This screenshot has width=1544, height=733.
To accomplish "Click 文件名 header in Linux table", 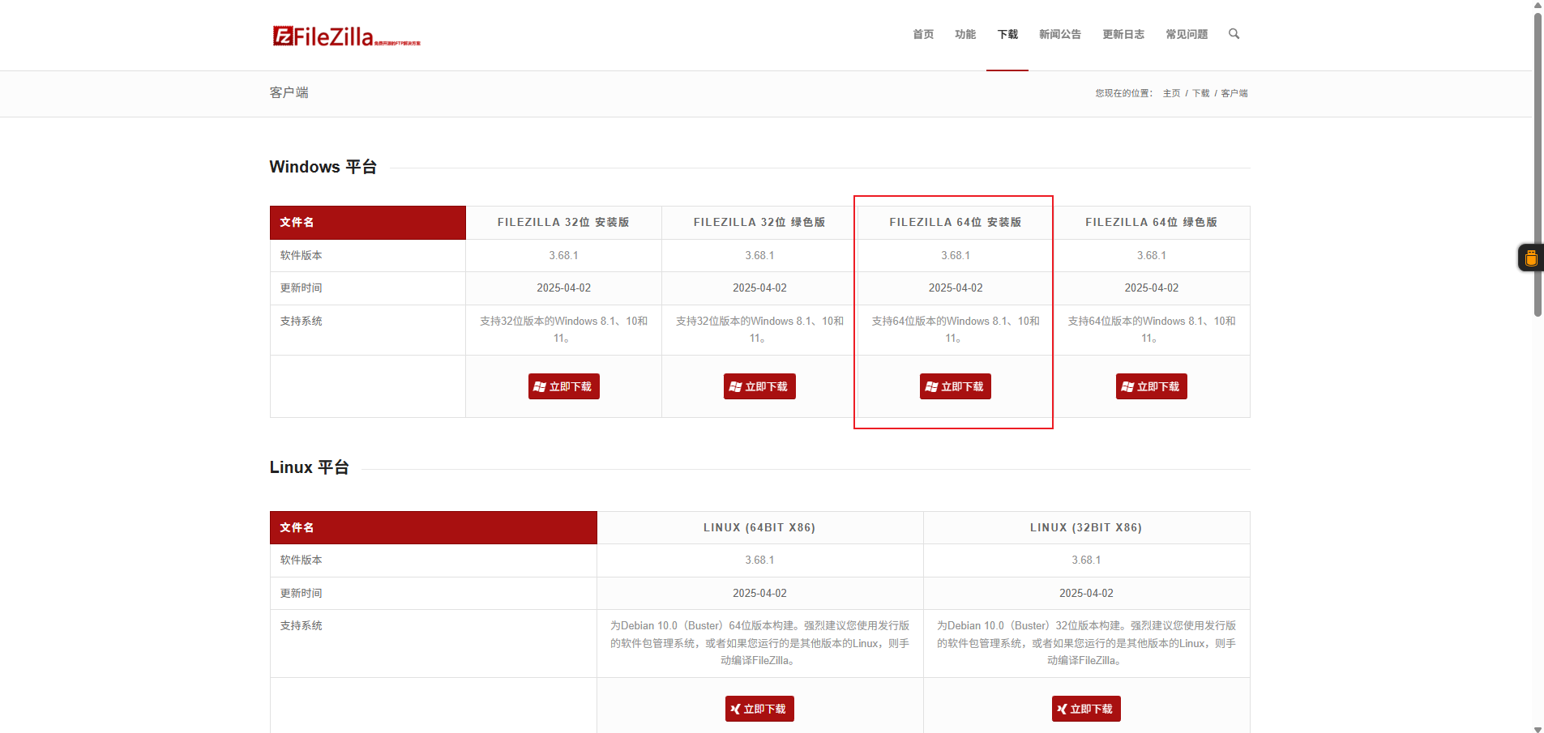I will (434, 527).
